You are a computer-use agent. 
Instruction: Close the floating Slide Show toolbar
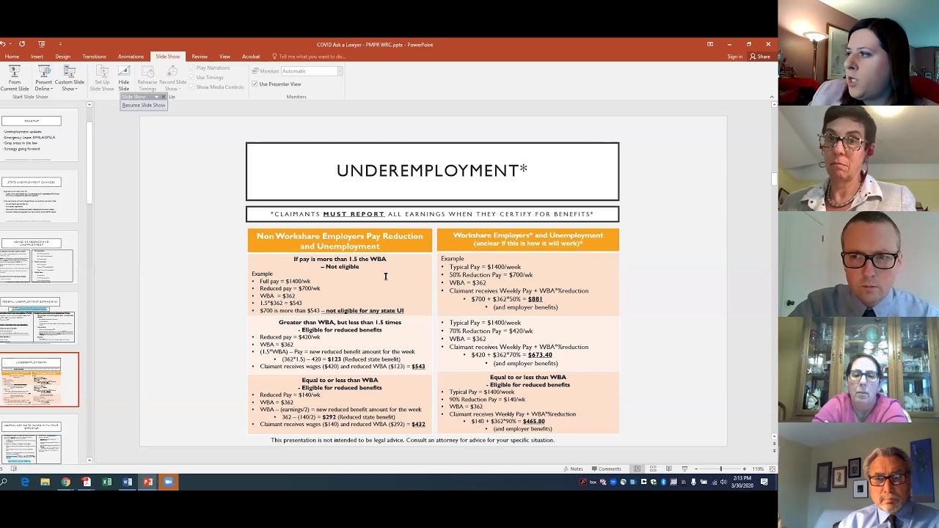pos(164,97)
